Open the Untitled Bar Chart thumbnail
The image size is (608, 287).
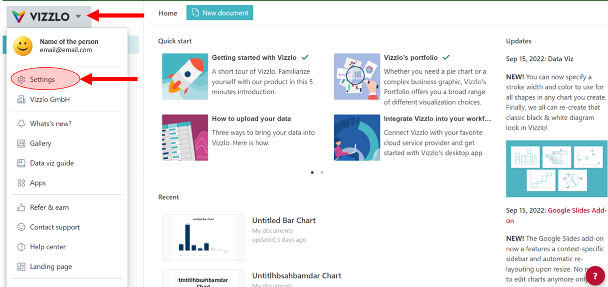click(x=203, y=237)
